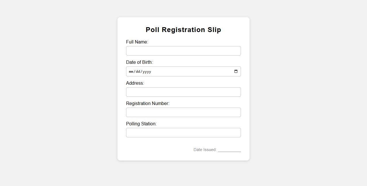The width and height of the screenshot is (367, 186).
Task: Click the "Date Issued:" text
Action: point(205,150)
